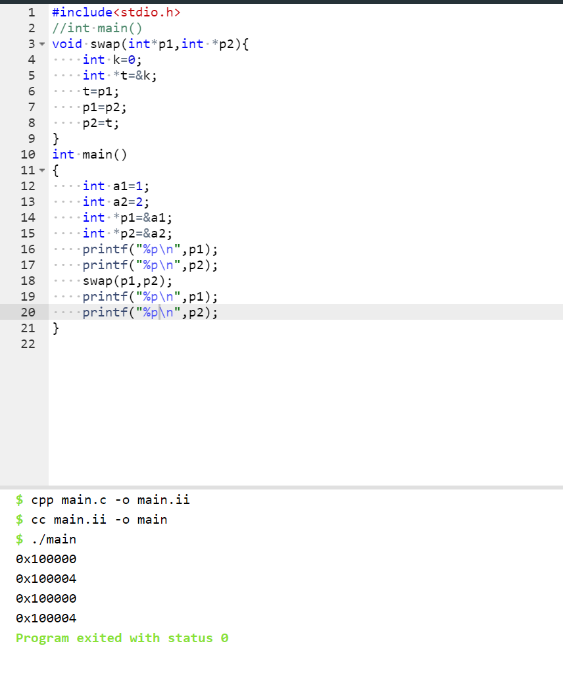Click the first 0x100004 output line
Viewport: 563px width, 677px height.
coord(46,579)
